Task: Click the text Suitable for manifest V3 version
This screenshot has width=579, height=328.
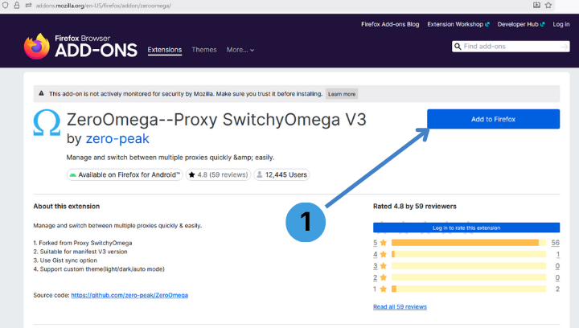Action: click(x=84, y=252)
